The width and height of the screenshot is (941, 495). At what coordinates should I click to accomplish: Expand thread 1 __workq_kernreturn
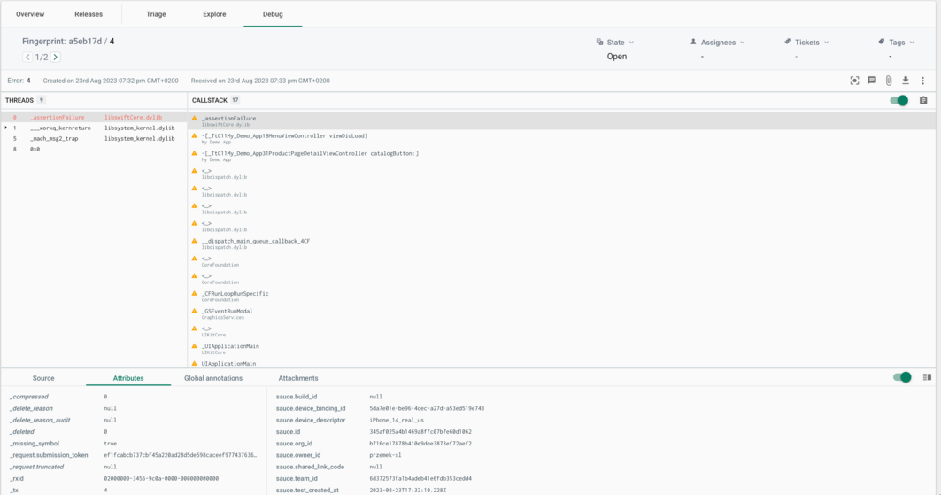coord(6,128)
